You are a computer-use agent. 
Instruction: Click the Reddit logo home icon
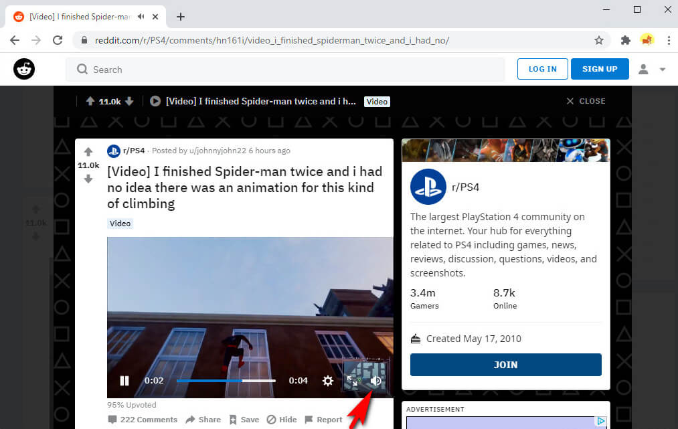24,69
